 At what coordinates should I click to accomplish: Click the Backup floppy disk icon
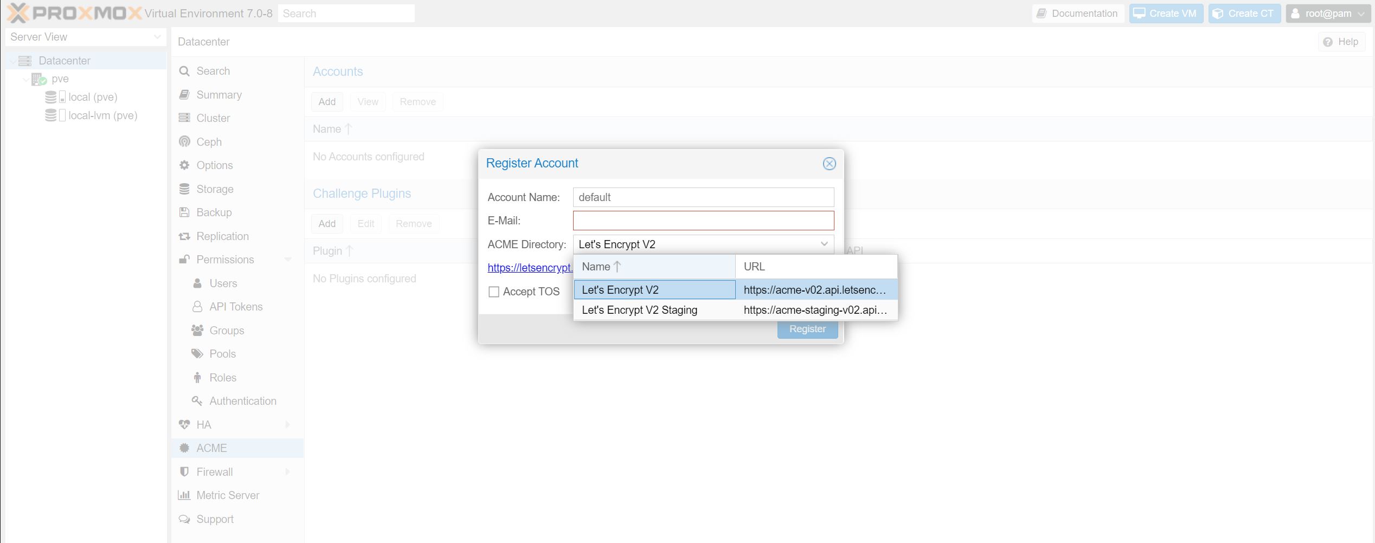[184, 212]
